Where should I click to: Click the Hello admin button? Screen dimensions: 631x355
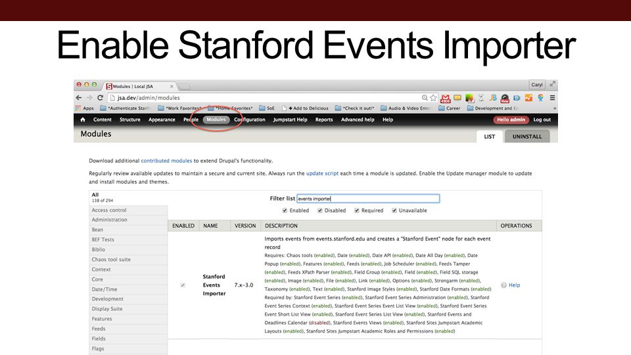pyautogui.click(x=511, y=120)
